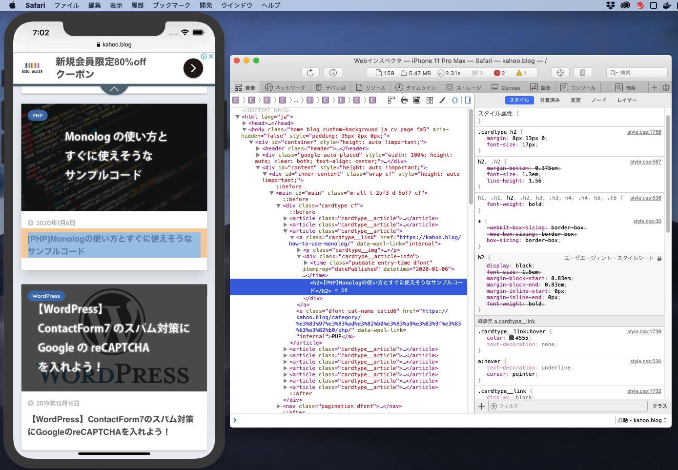
Task: Toggle the device emulation icon
Action: (x=582, y=73)
